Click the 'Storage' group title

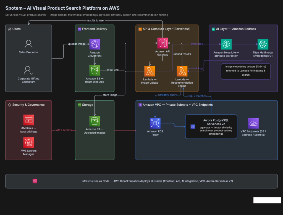click(x=88, y=105)
